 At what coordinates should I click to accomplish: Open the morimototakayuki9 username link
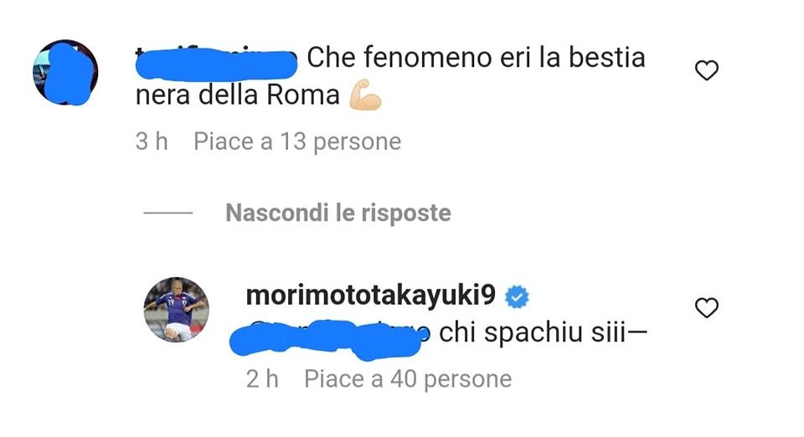click(371, 296)
